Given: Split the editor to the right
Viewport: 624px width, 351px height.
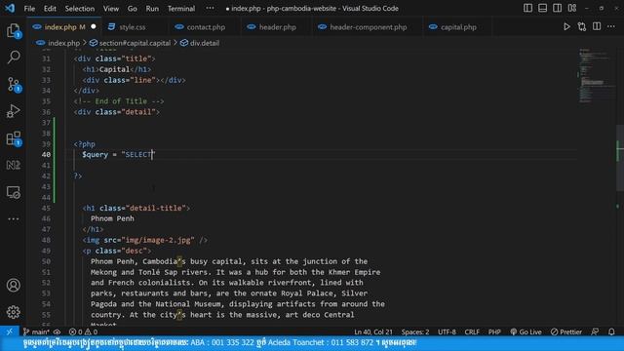Looking at the screenshot, I should click(597, 27).
